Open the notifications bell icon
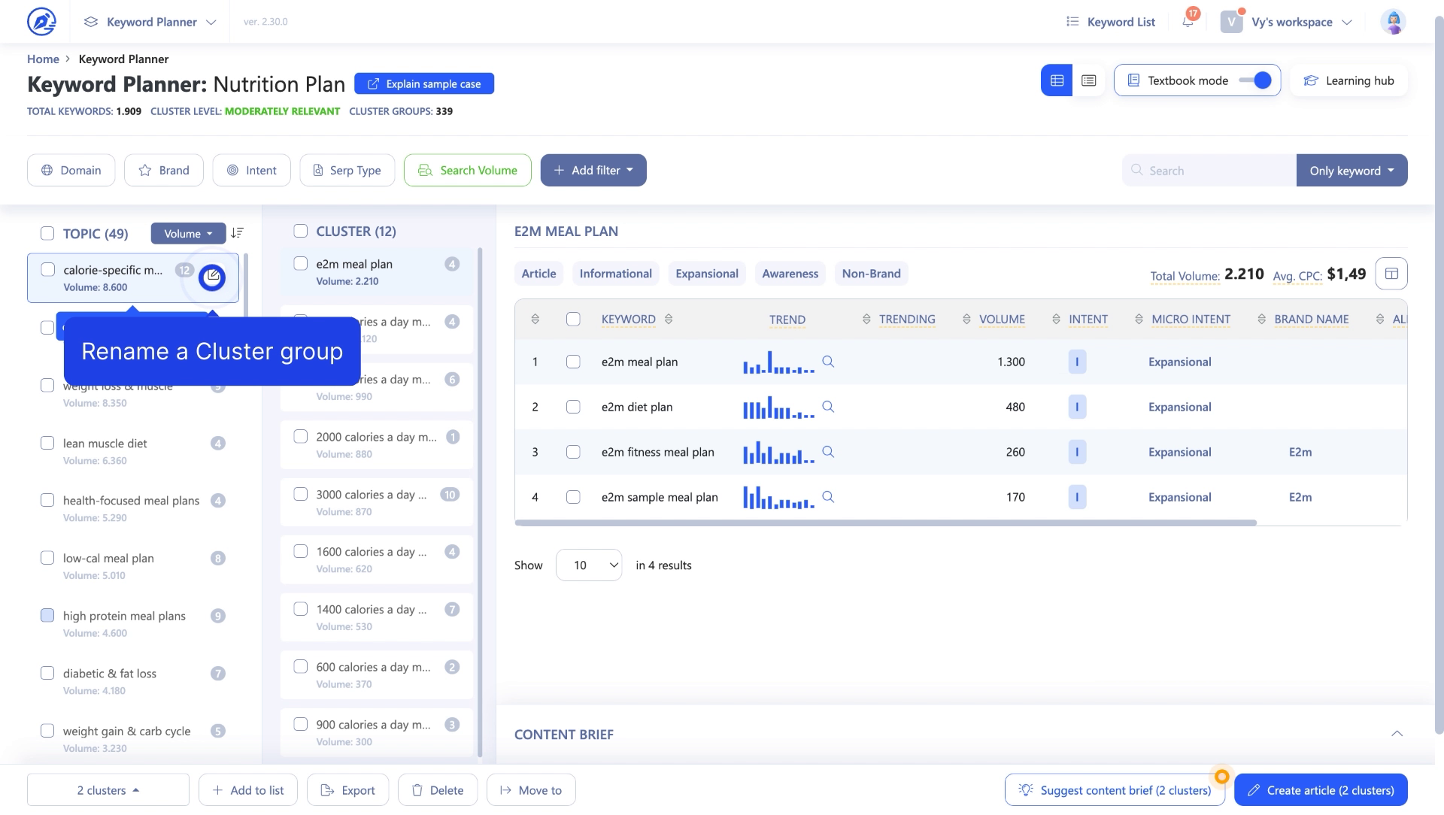This screenshot has height=815, width=1444. click(x=1188, y=22)
